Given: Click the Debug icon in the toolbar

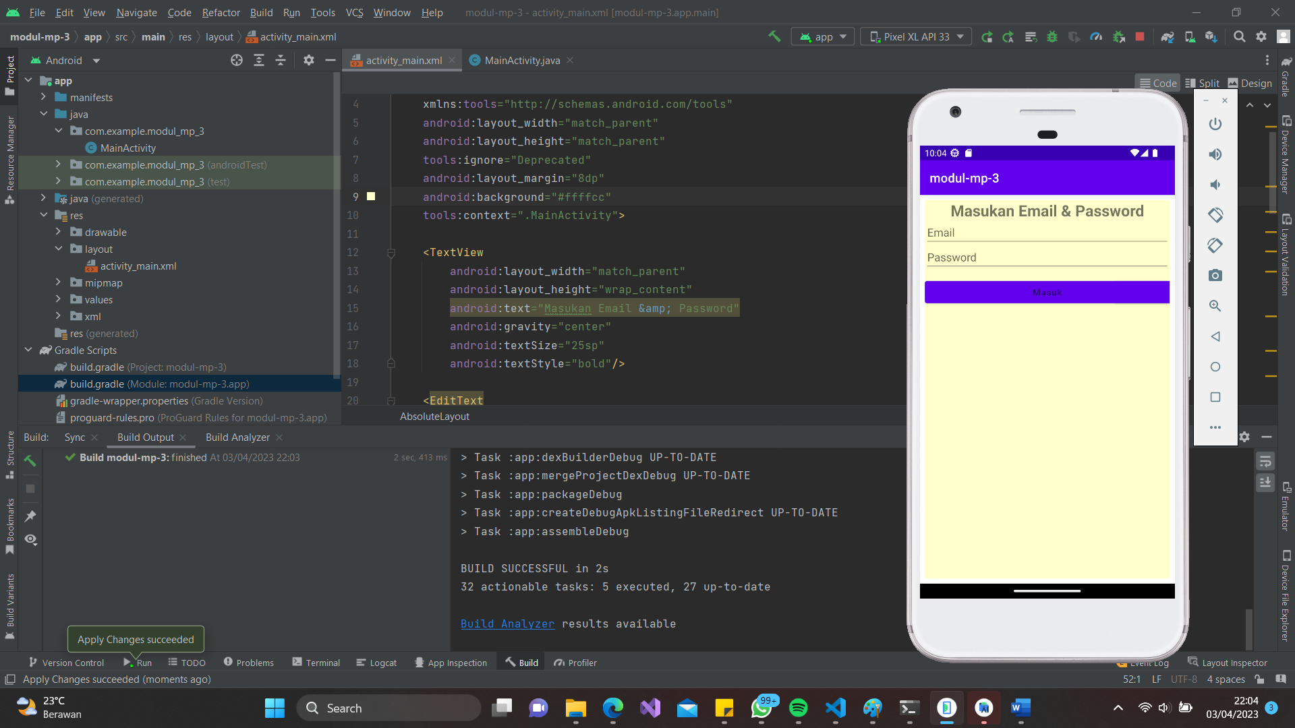Looking at the screenshot, I should [x=1052, y=36].
